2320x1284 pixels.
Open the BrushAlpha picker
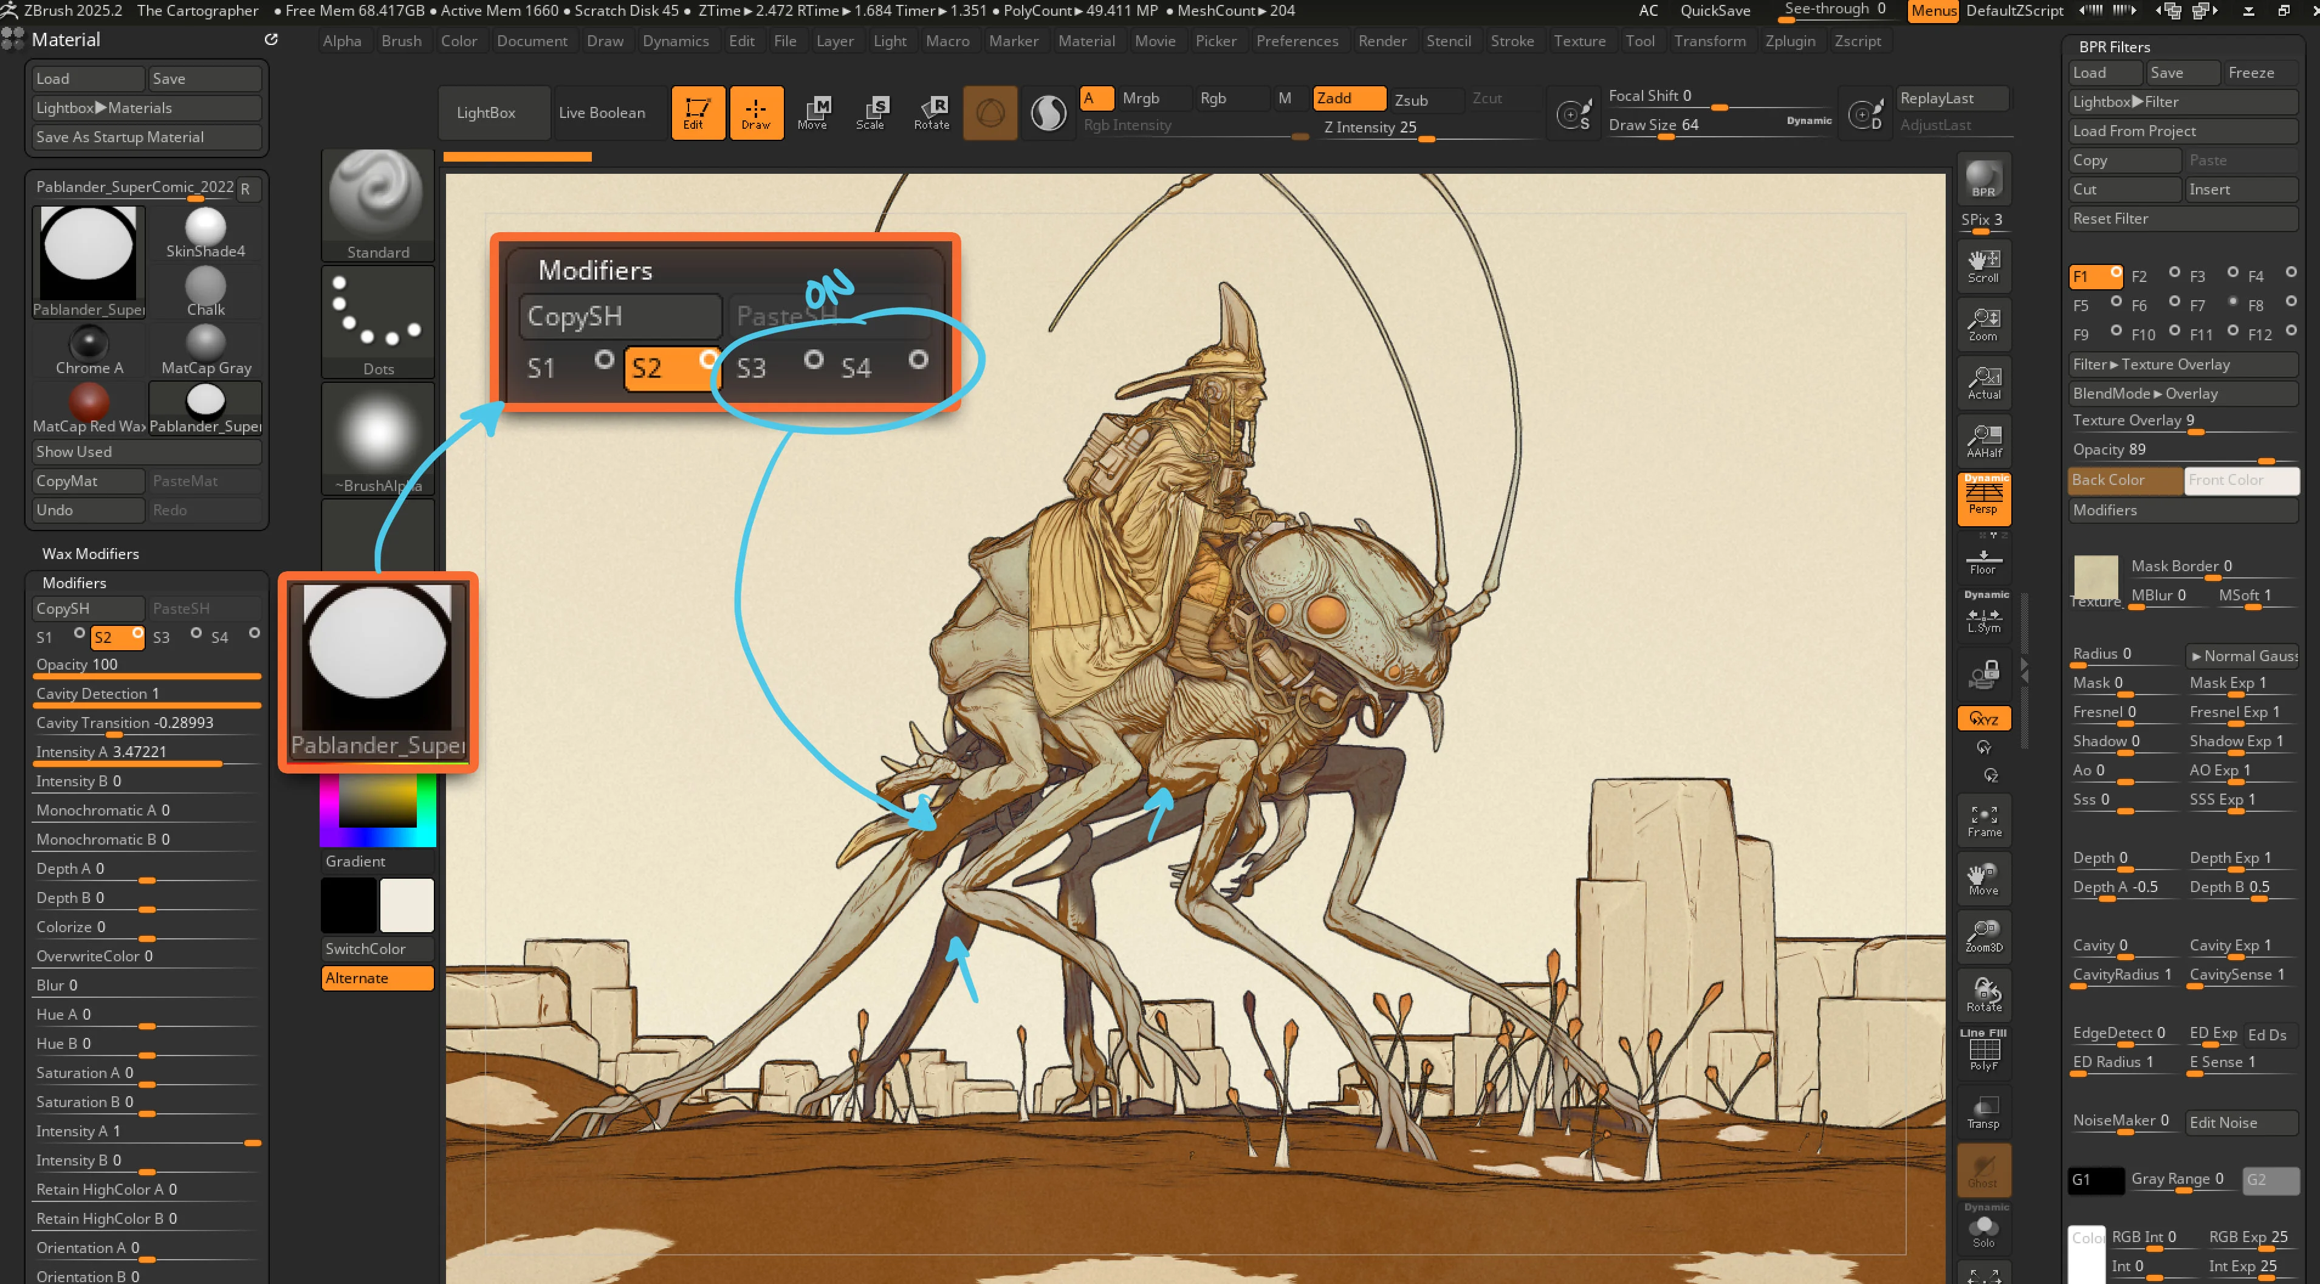click(x=377, y=439)
